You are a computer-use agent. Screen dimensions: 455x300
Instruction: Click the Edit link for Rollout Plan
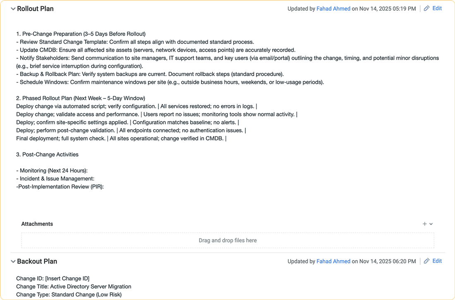[437, 8]
